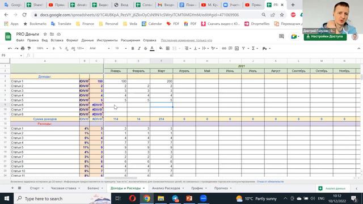Activate the paint format tool
Viewport: 363px width, 204px height.
(29, 48)
